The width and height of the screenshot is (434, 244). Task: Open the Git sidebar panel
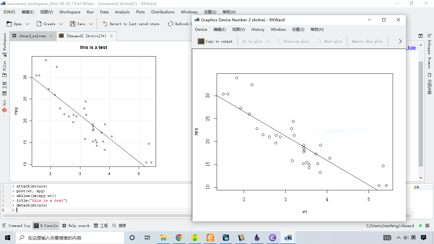4,107
